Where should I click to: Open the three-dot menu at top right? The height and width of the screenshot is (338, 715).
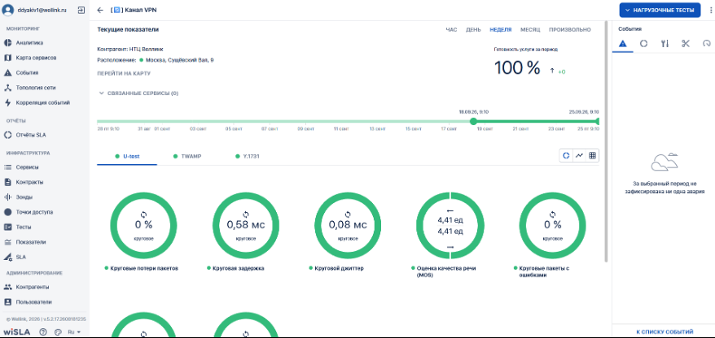pos(709,10)
